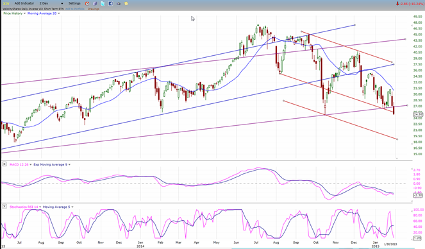Open the Add Indicator menu
This screenshot has height=249, width=425.
click(24, 3)
